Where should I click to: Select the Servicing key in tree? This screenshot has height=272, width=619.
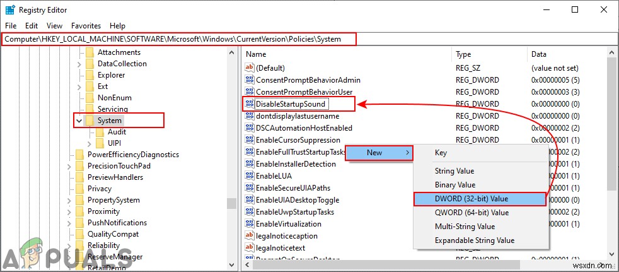click(x=113, y=109)
